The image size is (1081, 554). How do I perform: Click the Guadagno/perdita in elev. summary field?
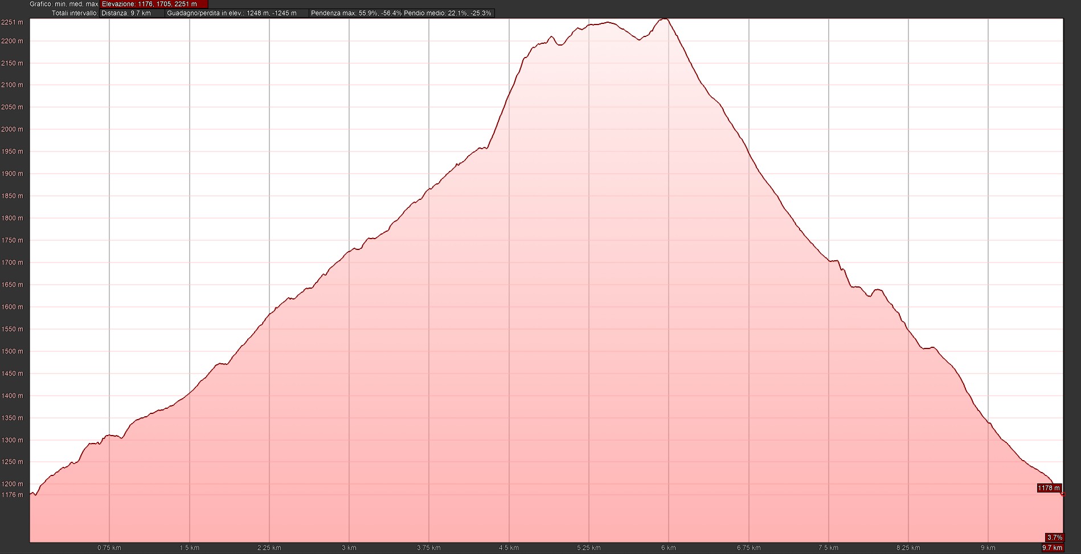(236, 13)
